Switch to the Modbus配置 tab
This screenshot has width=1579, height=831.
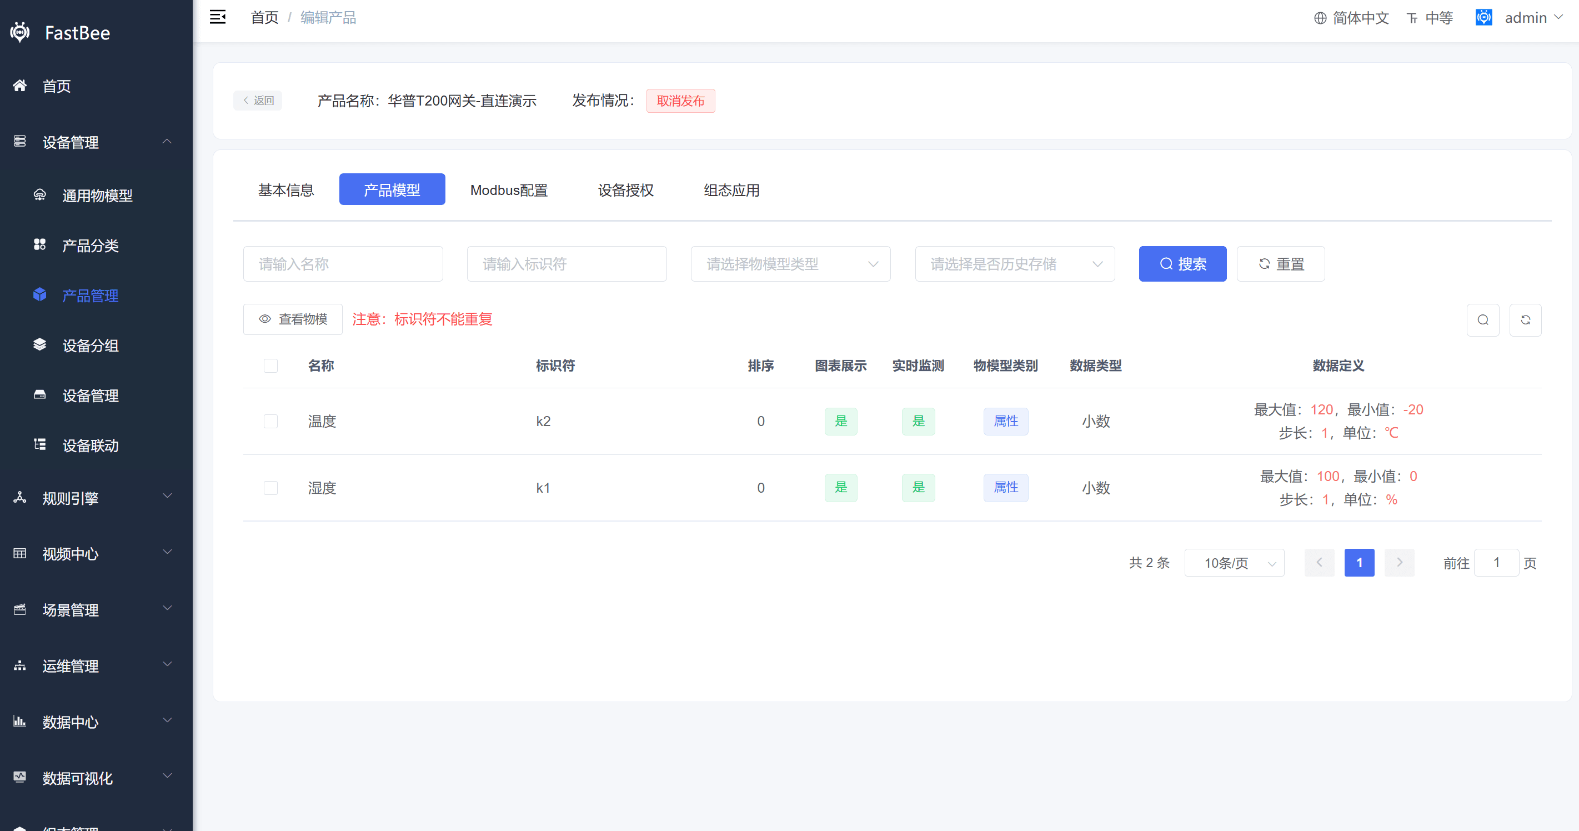509,190
